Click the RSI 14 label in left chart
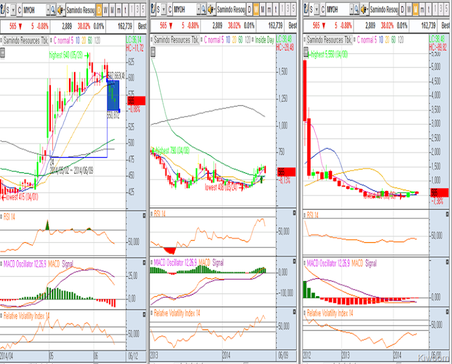The height and width of the screenshot is (364, 452). pos(9,216)
